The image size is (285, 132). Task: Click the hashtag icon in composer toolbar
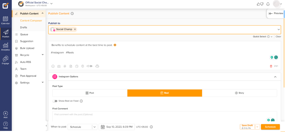(x=65, y=66)
